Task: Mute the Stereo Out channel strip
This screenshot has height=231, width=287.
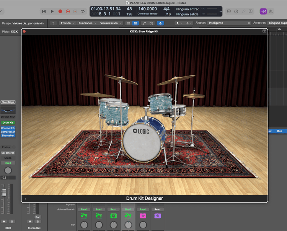Action: (x=30, y=221)
